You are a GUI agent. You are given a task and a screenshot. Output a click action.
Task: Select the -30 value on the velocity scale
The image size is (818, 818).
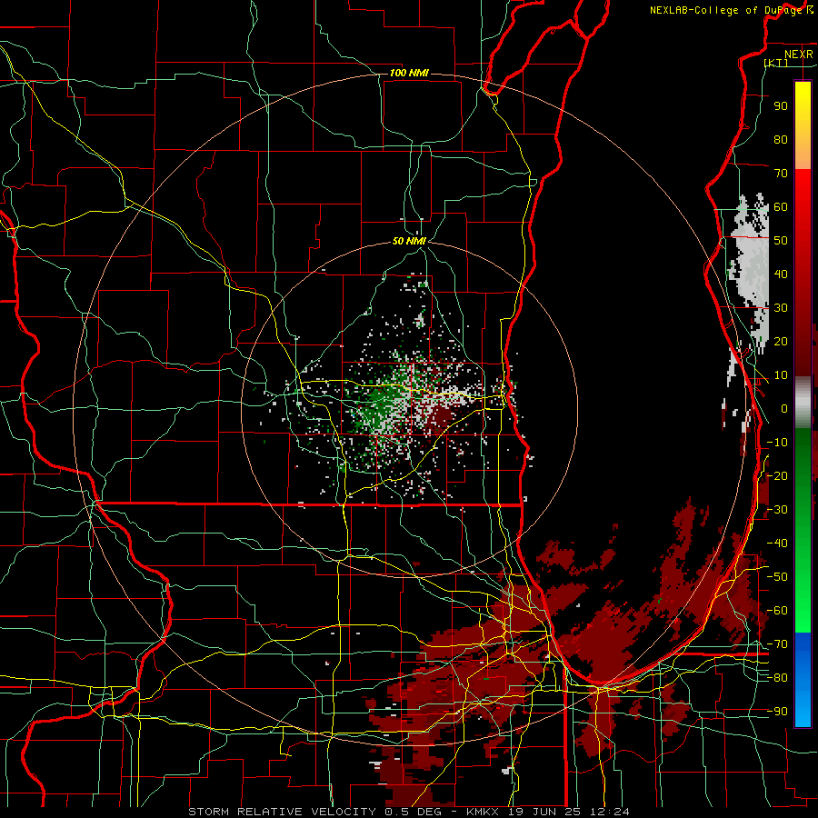tap(777, 510)
